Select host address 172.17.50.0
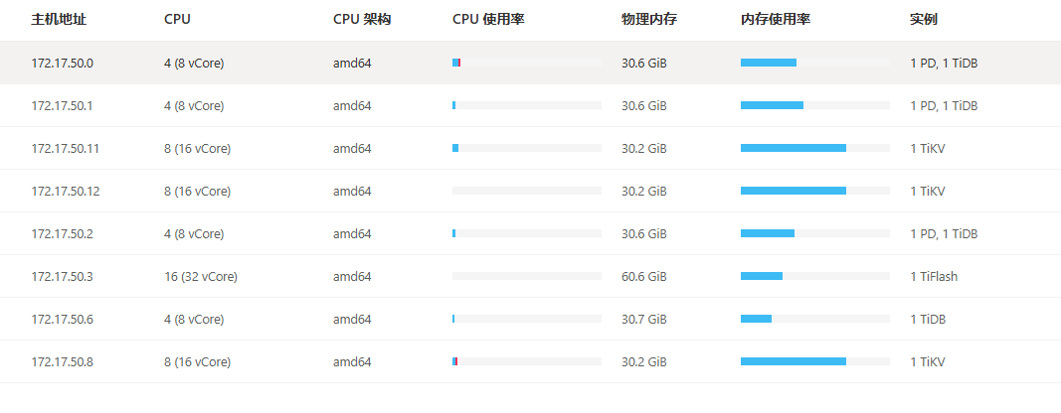Image resolution: width=1061 pixels, height=413 pixels. tap(62, 64)
